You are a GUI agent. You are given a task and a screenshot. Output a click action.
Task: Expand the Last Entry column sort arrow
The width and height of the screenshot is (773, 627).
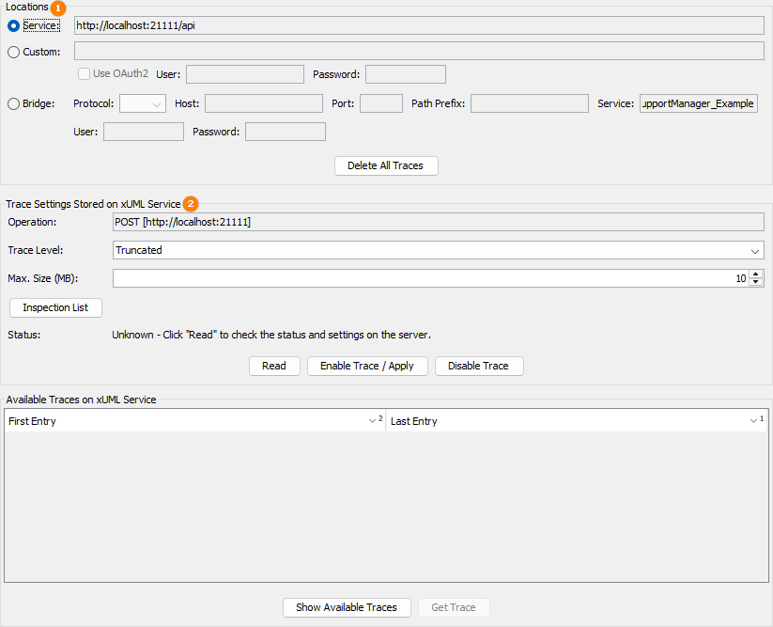pos(754,421)
